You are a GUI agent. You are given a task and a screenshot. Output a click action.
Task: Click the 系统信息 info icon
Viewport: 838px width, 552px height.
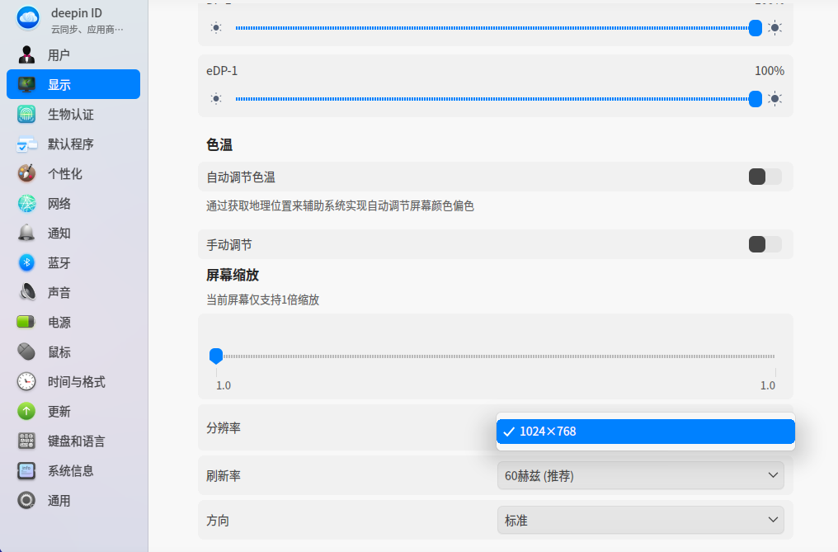pyautogui.click(x=26, y=470)
